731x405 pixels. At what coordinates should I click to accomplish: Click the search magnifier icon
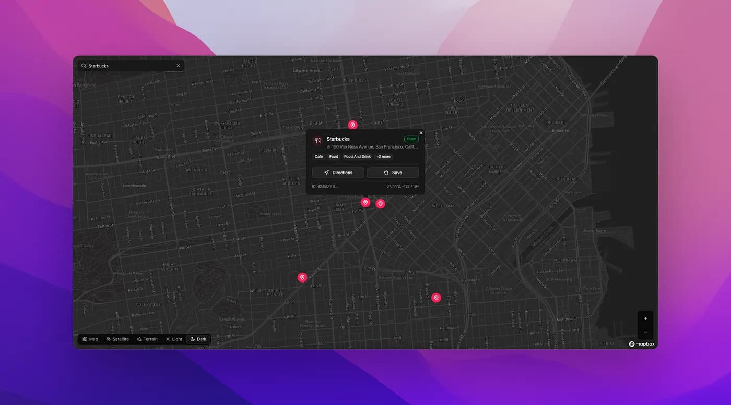coord(84,66)
